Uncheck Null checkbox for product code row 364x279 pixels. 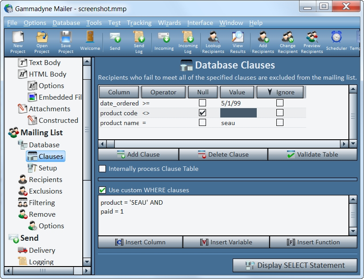pyautogui.click(x=202, y=113)
